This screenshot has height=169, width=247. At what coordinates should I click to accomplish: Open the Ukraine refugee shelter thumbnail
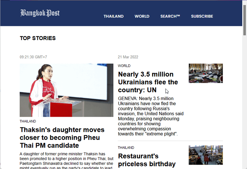206,73
